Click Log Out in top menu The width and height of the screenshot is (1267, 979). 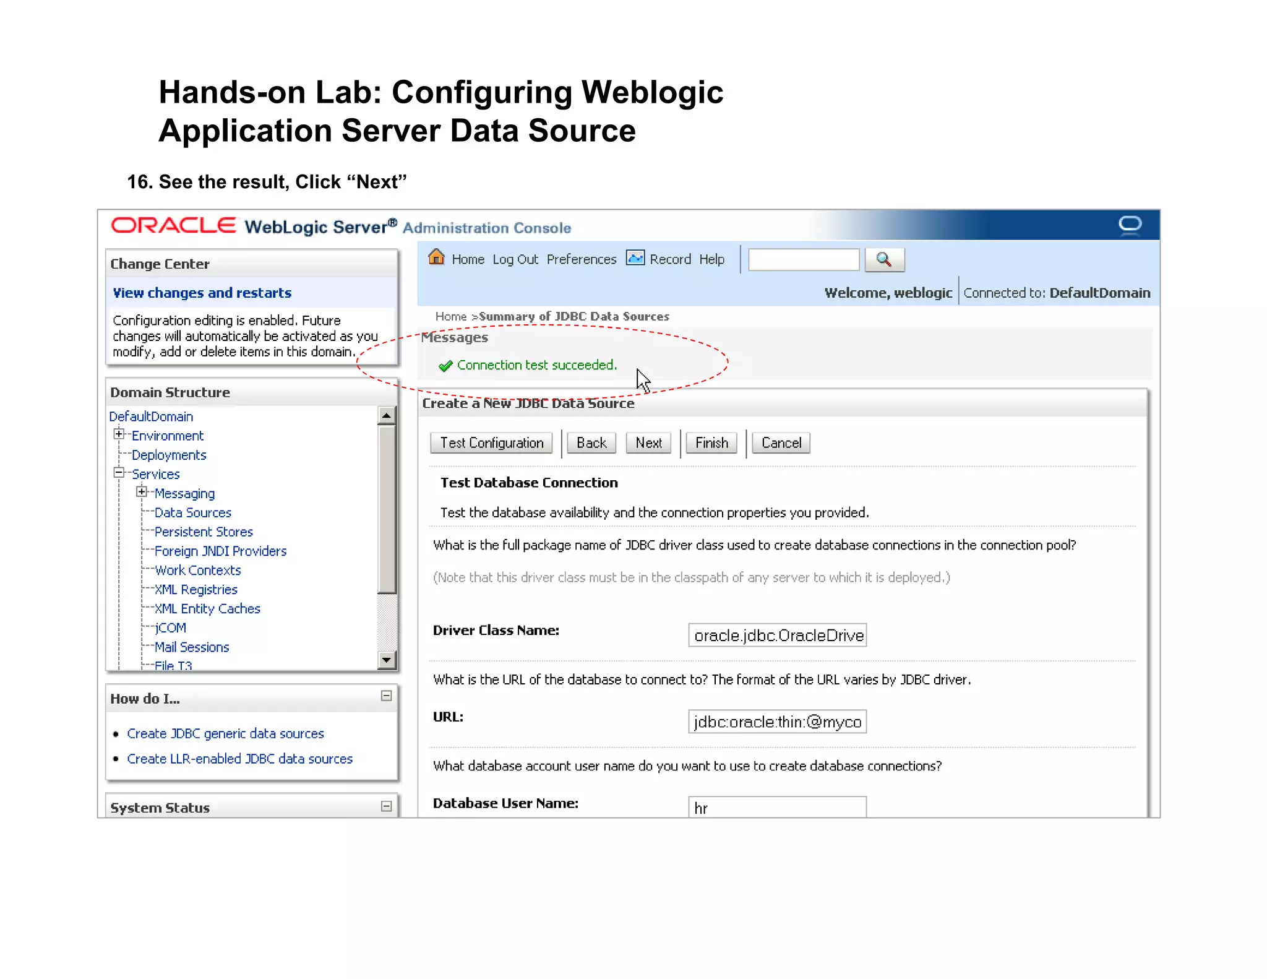pos(515,259)
